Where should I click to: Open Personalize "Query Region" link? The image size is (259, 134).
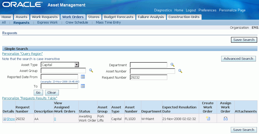23,54
